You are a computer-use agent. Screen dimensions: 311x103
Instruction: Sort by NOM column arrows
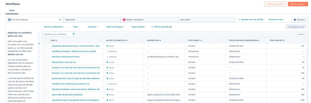point(100,40)
